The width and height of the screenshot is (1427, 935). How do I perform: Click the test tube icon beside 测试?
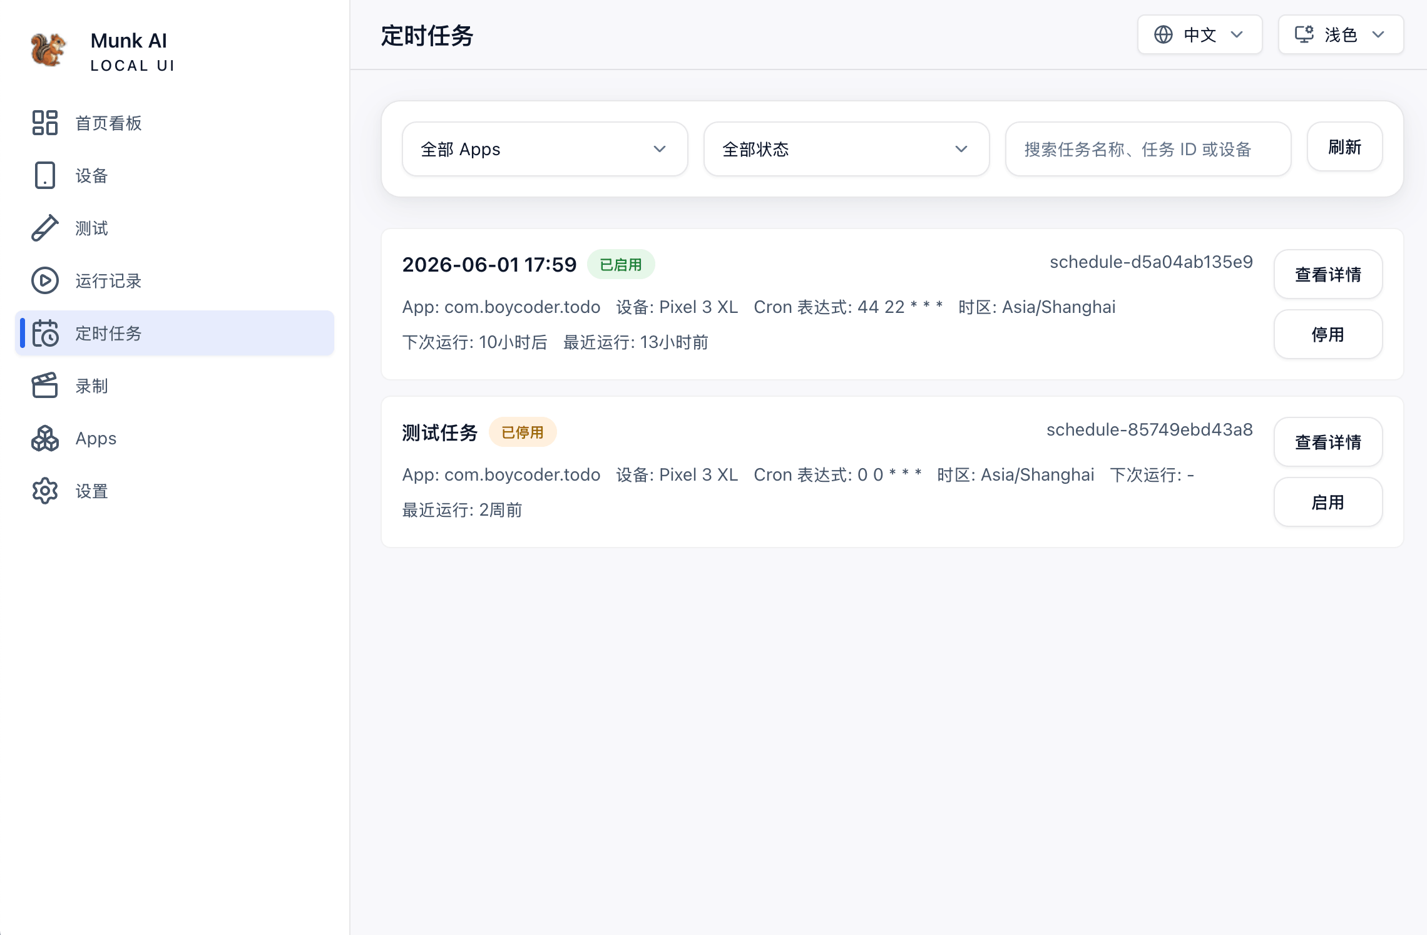pos(45,228)
